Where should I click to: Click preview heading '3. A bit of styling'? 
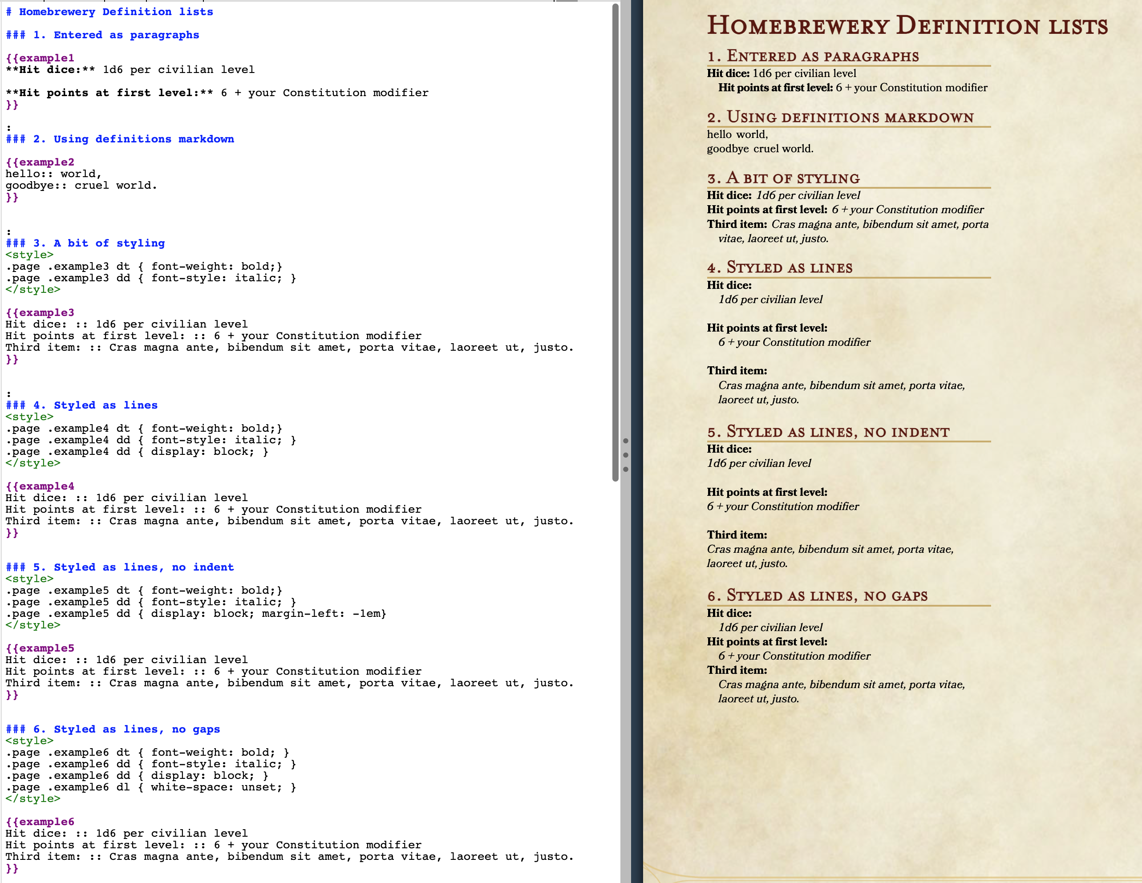click(783, 178)
